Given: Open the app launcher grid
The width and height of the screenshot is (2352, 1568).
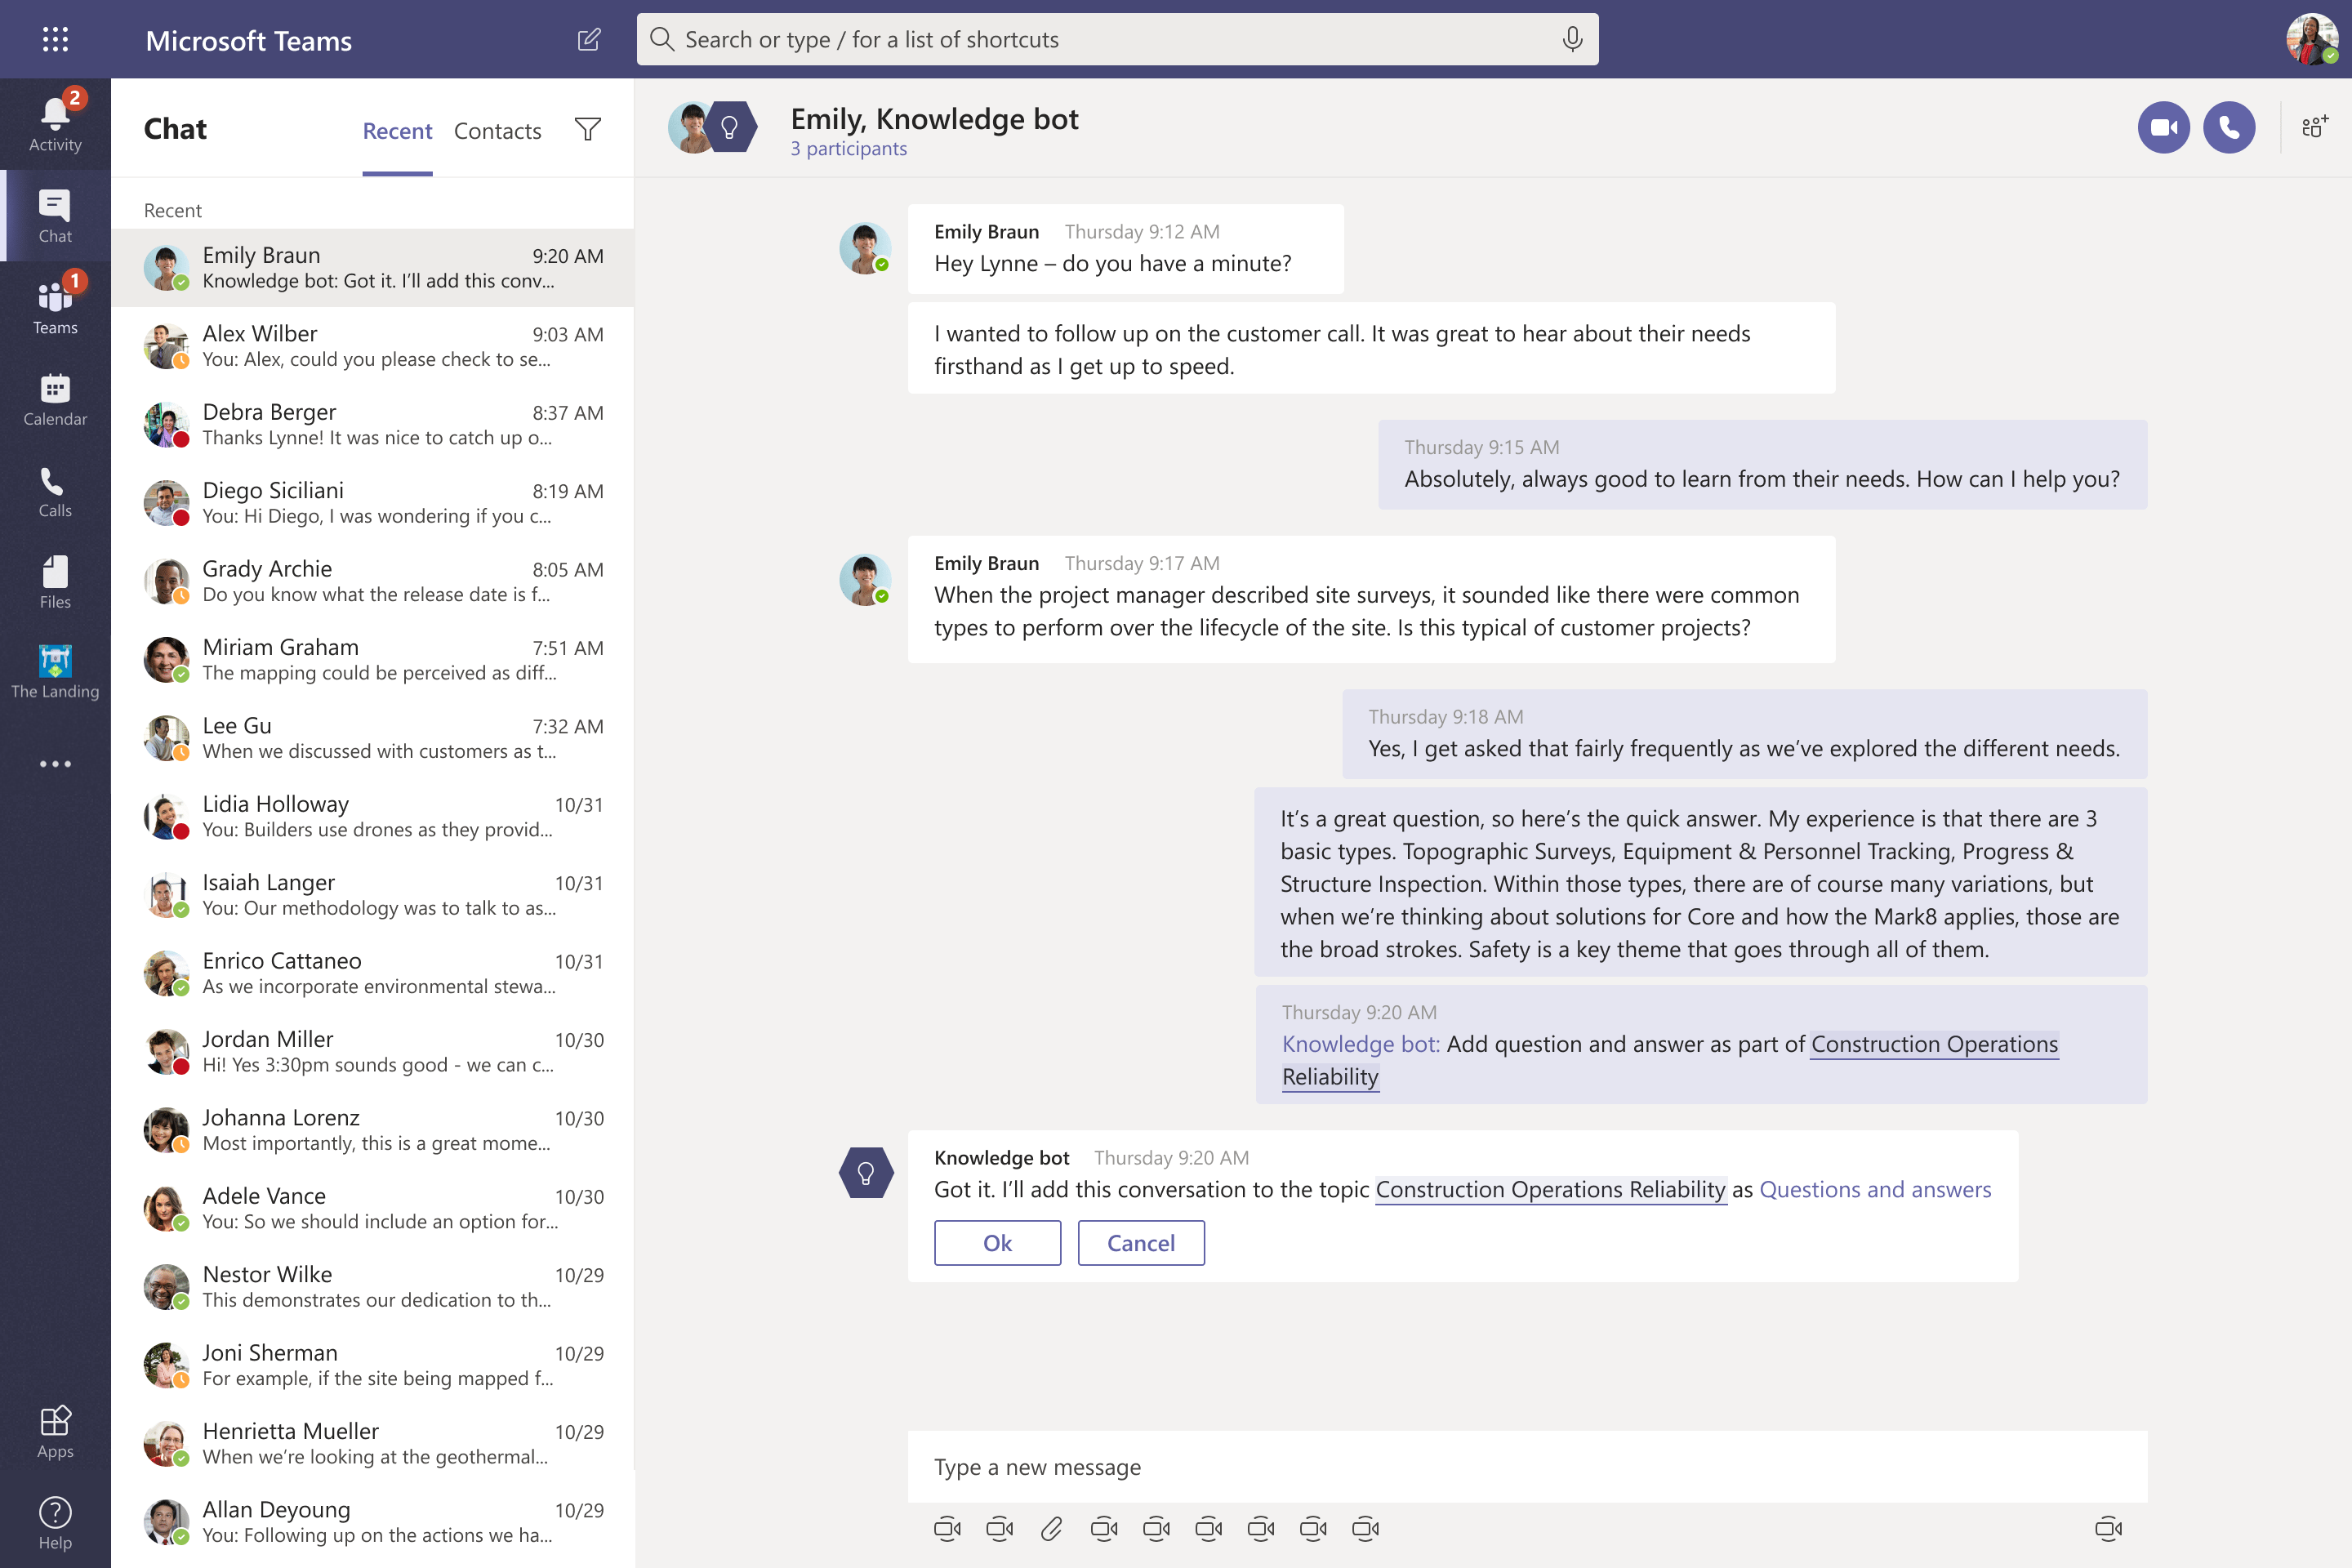Looking at the screenshot, I should [55, 40].
